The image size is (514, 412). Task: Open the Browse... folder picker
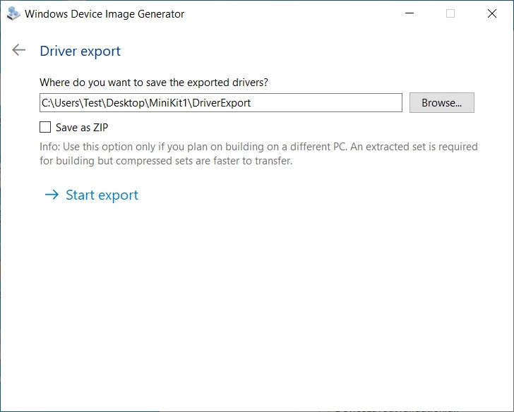(x=441, y=103)
